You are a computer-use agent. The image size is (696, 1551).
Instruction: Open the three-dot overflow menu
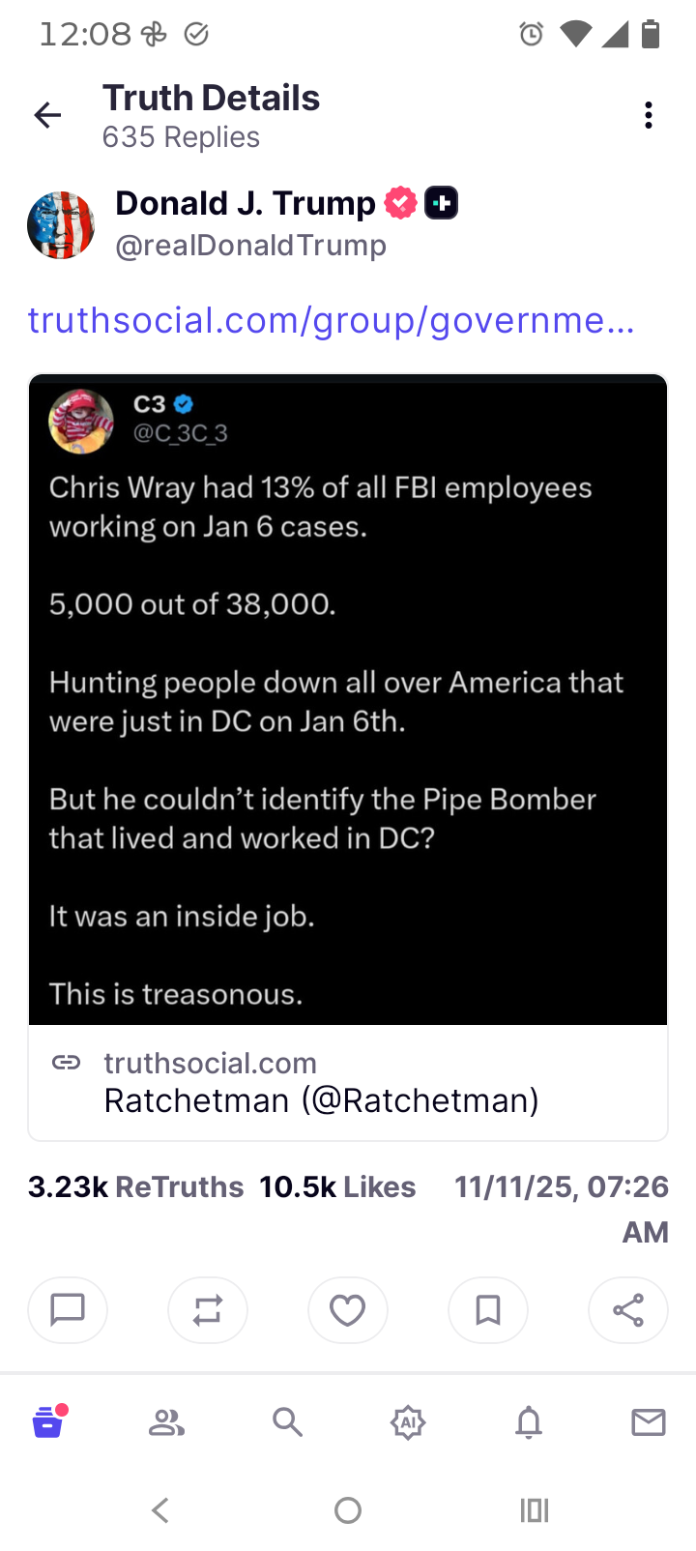(x=649, y=116)
